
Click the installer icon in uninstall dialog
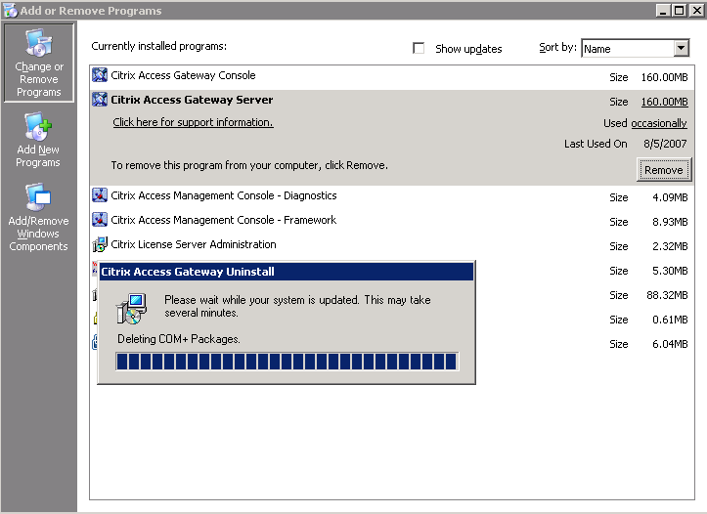point(131,309)
